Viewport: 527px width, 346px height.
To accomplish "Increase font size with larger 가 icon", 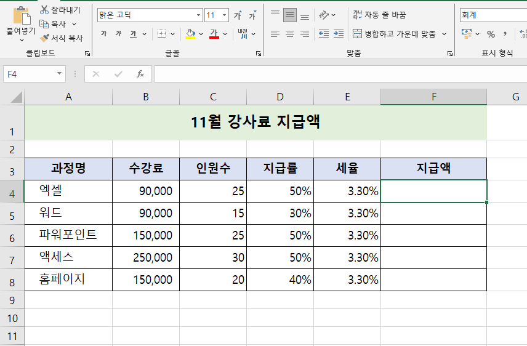I will (x=238, y=15).
